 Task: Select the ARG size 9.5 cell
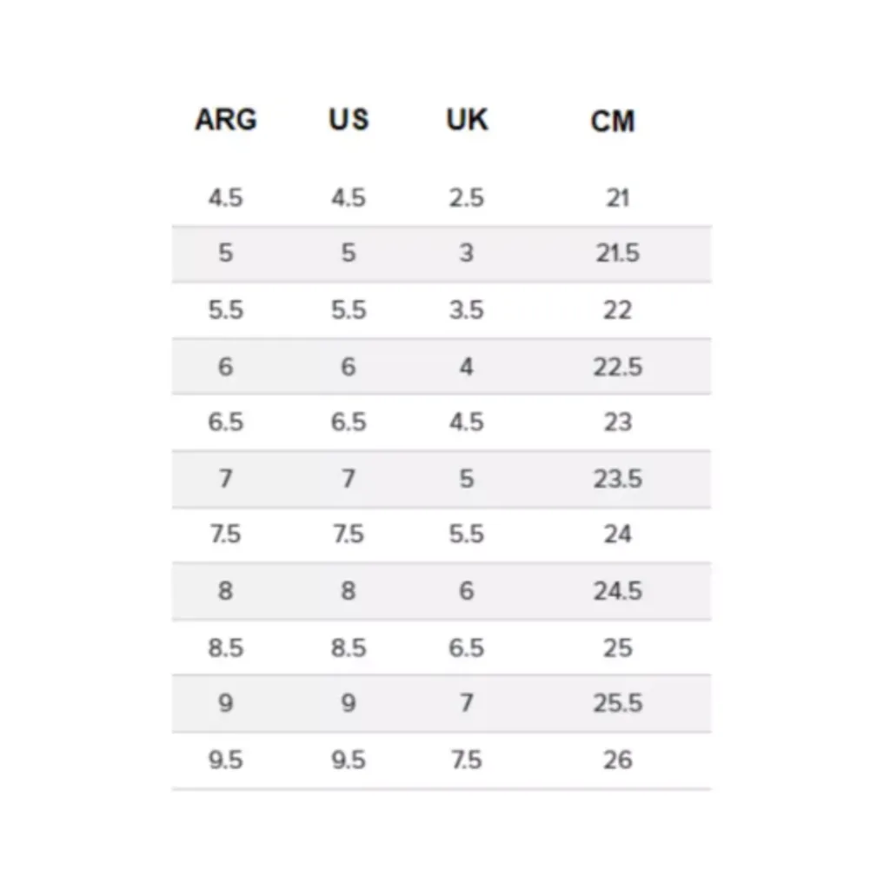click(226, 760)
